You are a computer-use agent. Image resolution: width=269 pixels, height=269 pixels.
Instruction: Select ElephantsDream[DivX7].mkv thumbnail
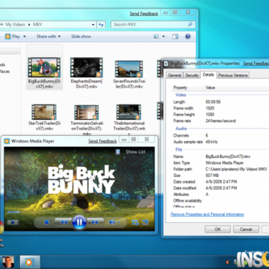(x=86, y=67)
